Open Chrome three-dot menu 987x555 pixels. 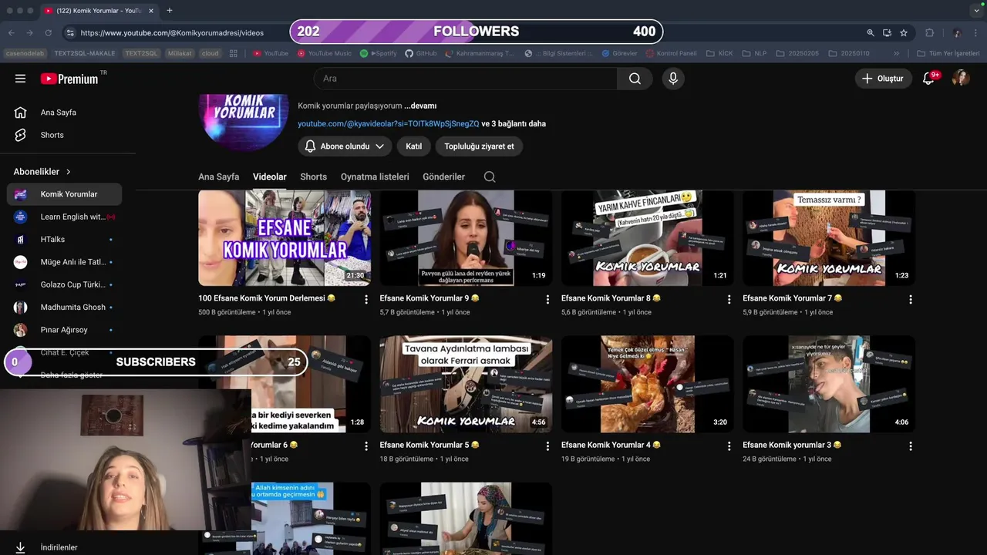[976, 33]
